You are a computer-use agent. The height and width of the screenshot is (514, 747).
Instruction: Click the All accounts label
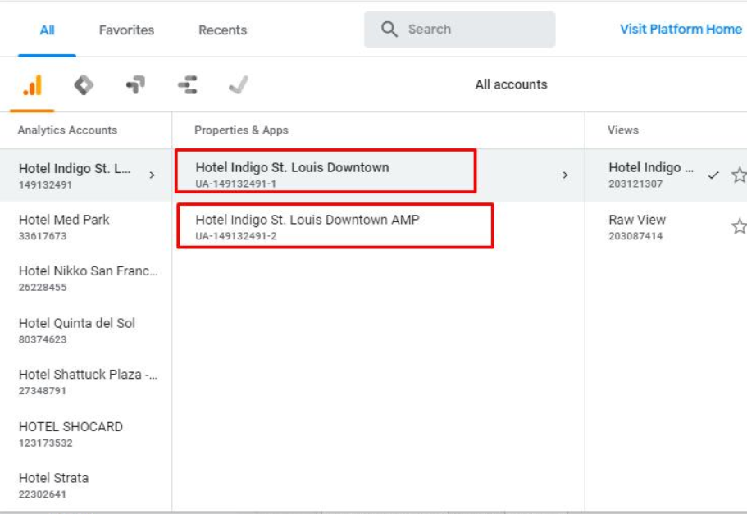click(511, 84)
